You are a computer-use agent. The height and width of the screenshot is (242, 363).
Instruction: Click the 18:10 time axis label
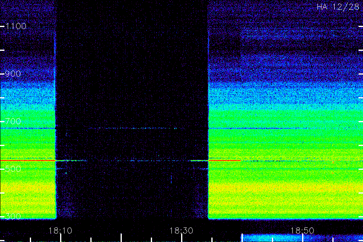point(60,231)
